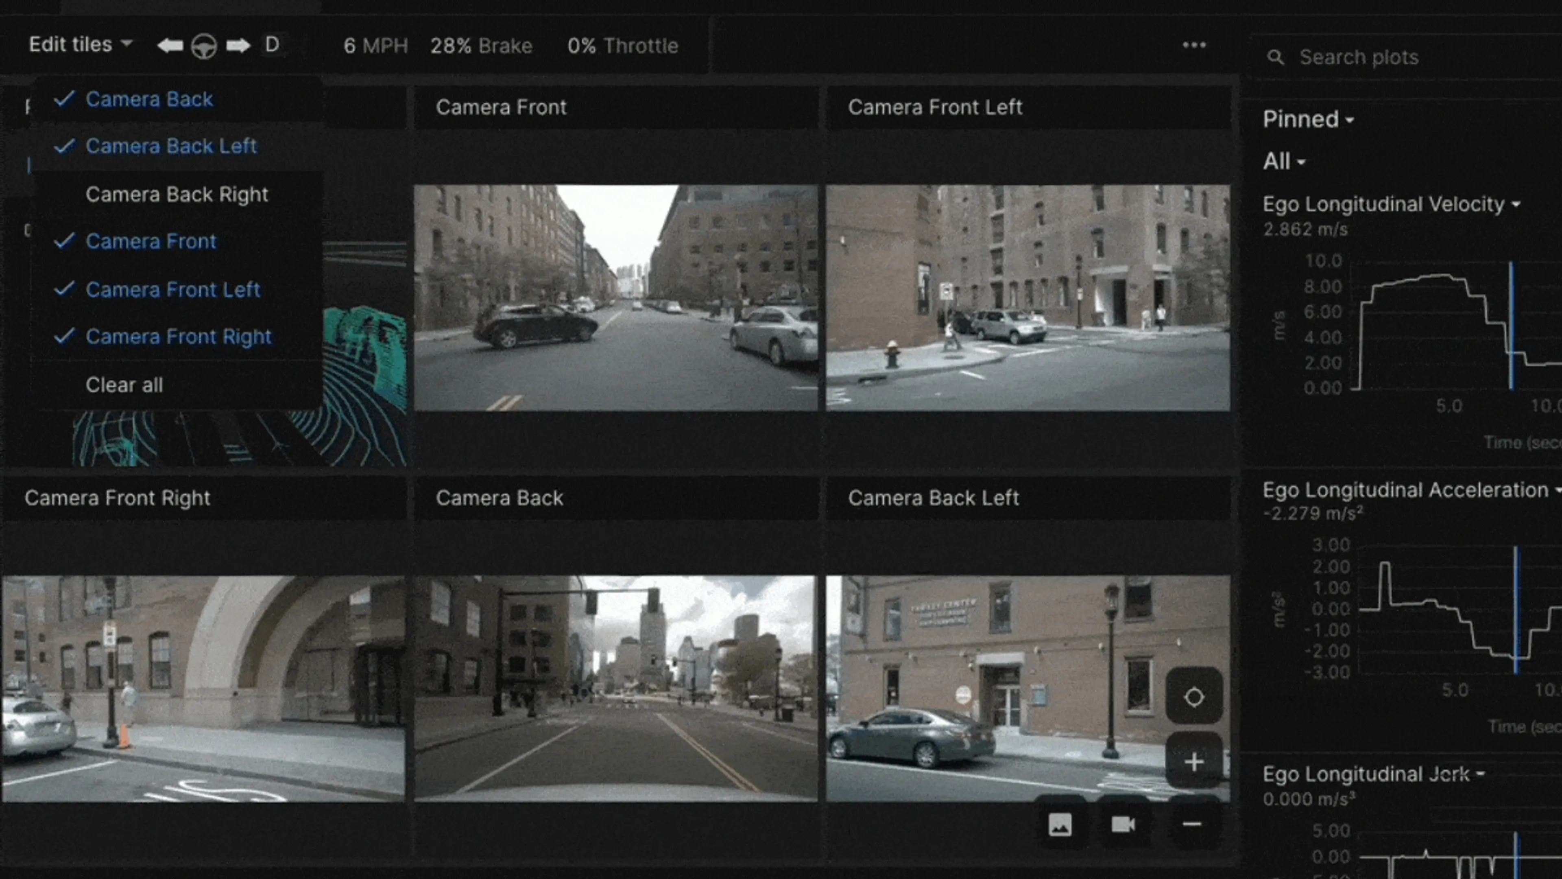The width and height of the screenshot is (1562, 879).
Task: Open the three-dot more options menu
Action: tap(1194, 46)
